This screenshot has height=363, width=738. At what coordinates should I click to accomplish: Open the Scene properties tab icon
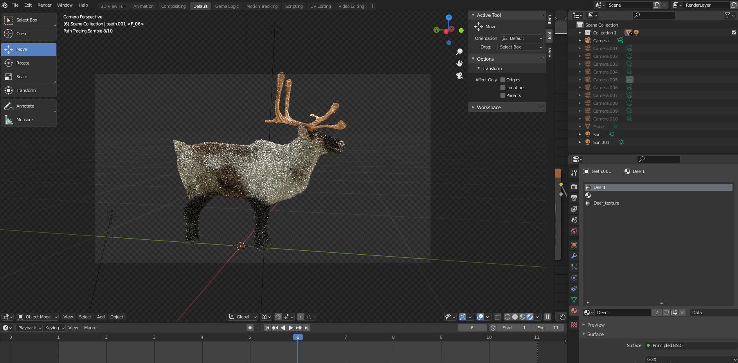click(574, 220)
